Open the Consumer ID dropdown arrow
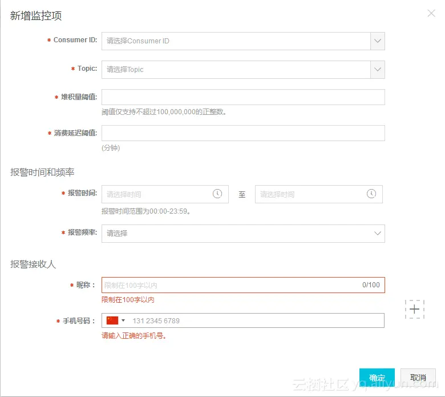 (x=378, y=41)
